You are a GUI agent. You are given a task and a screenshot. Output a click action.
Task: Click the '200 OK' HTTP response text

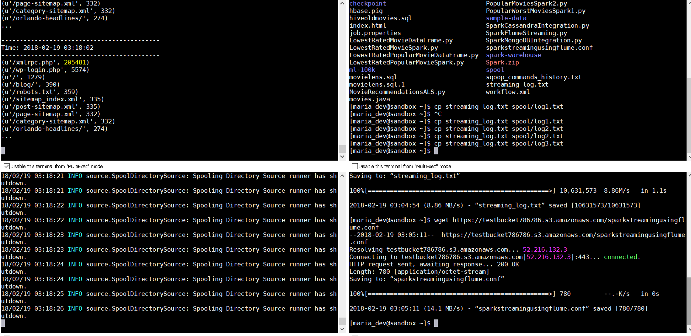point(508,264)
